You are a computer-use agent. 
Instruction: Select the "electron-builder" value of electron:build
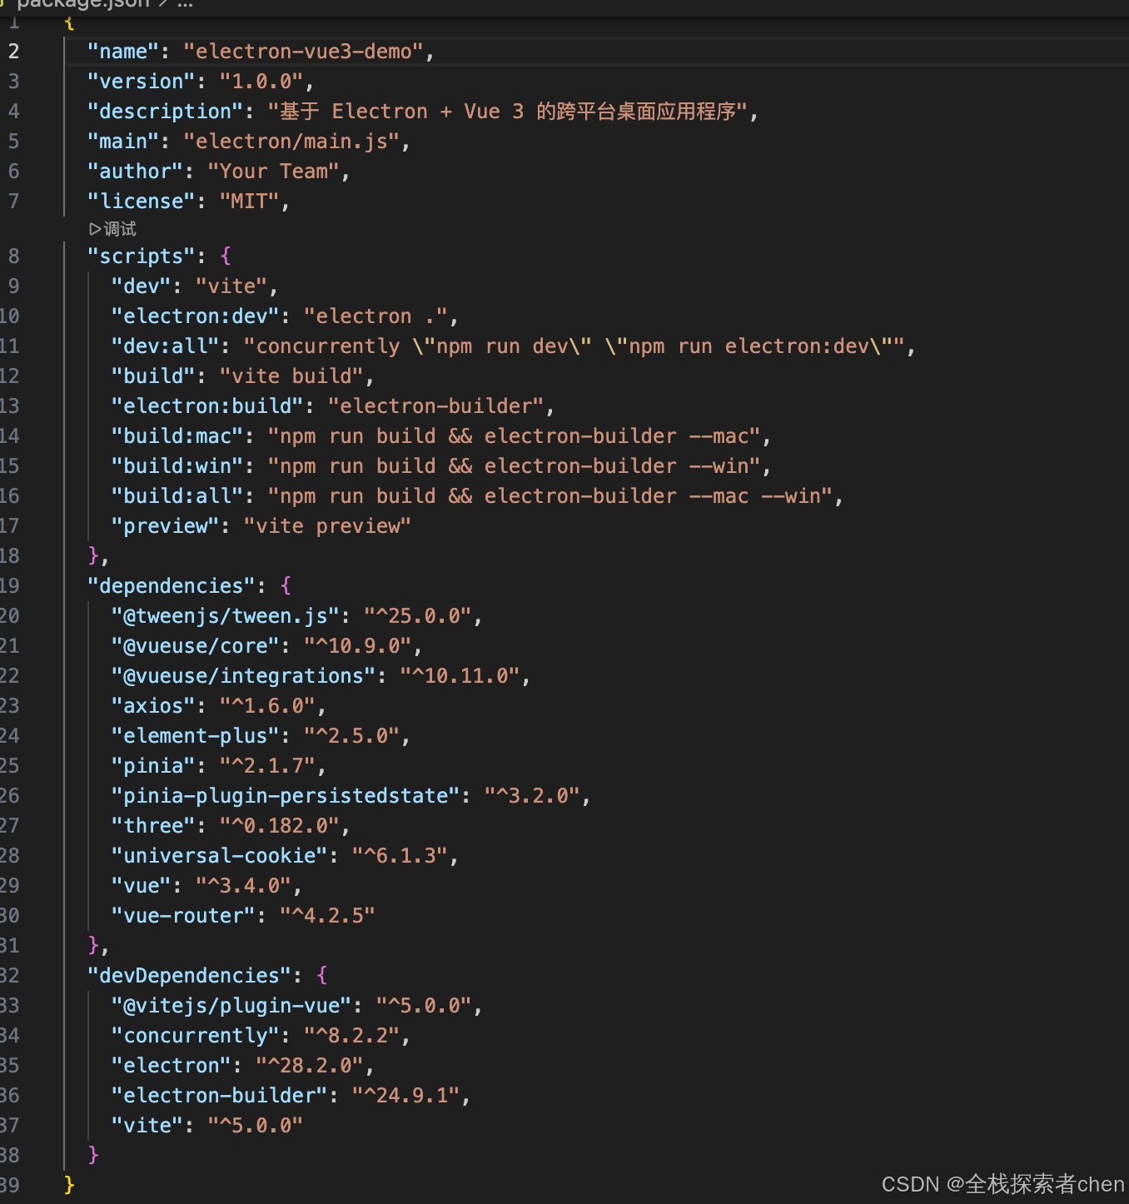click(436, 406)
